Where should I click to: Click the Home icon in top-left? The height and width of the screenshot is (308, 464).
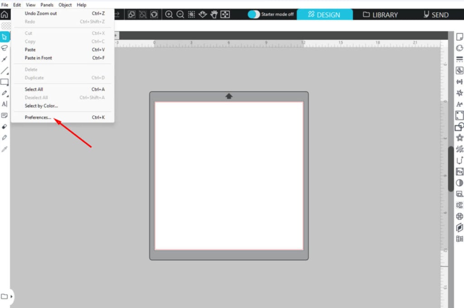tap(5, 14)
